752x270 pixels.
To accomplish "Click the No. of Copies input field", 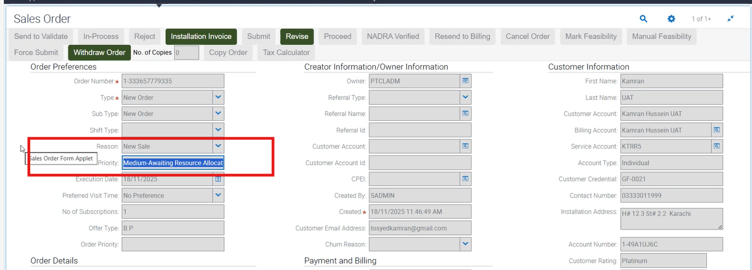I will click(186, 53).
